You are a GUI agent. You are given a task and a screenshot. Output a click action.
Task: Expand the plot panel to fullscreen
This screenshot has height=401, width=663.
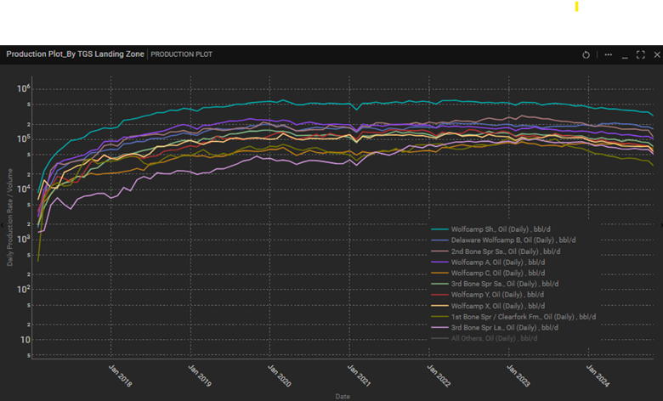[x=640, y=54]
